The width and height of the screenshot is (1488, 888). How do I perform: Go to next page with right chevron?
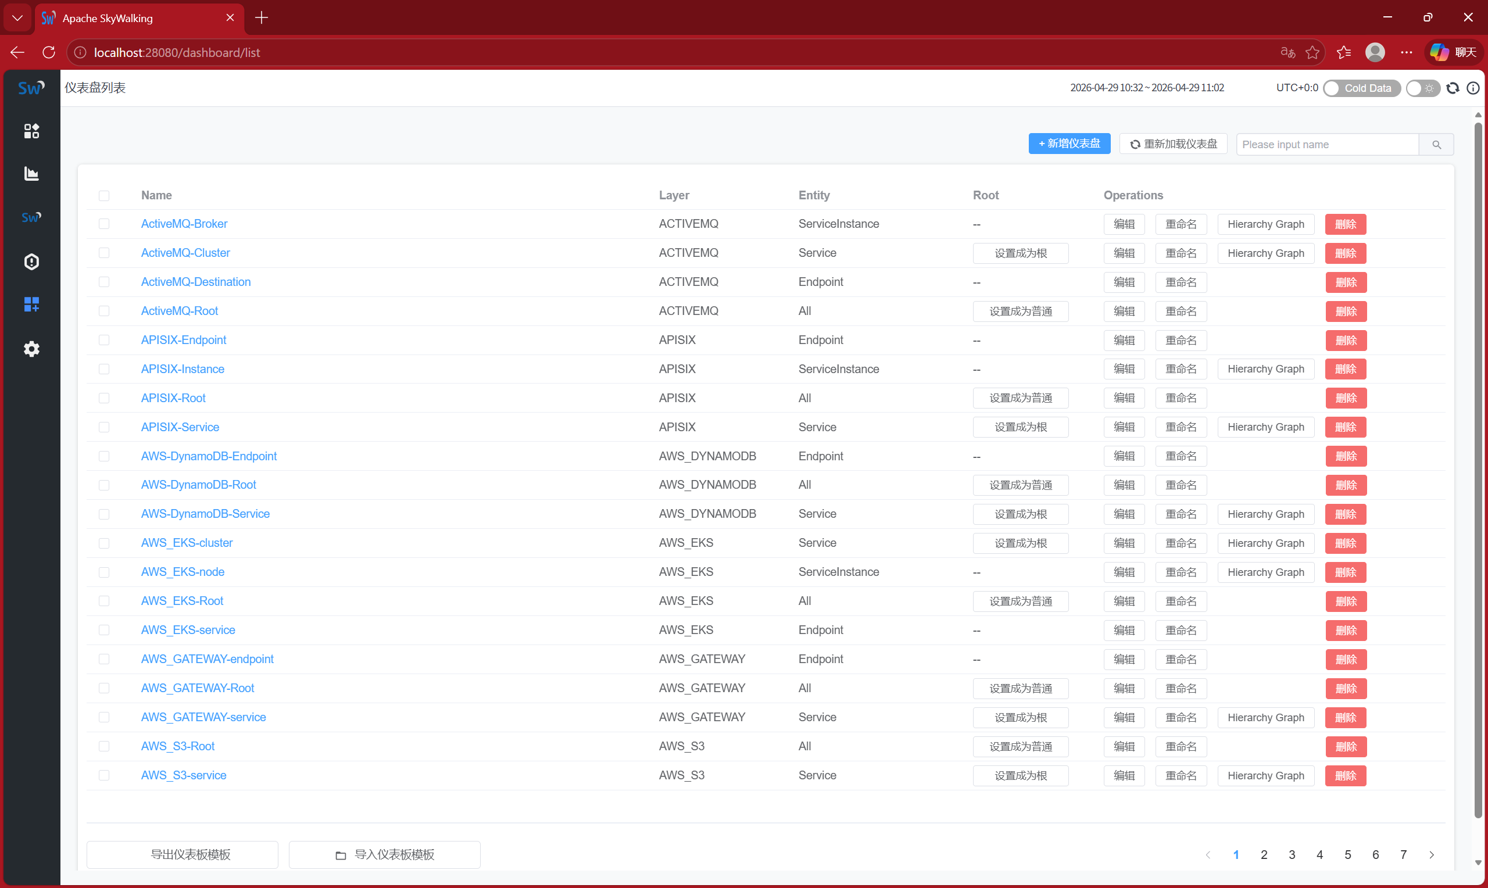tap(1432, 855)
